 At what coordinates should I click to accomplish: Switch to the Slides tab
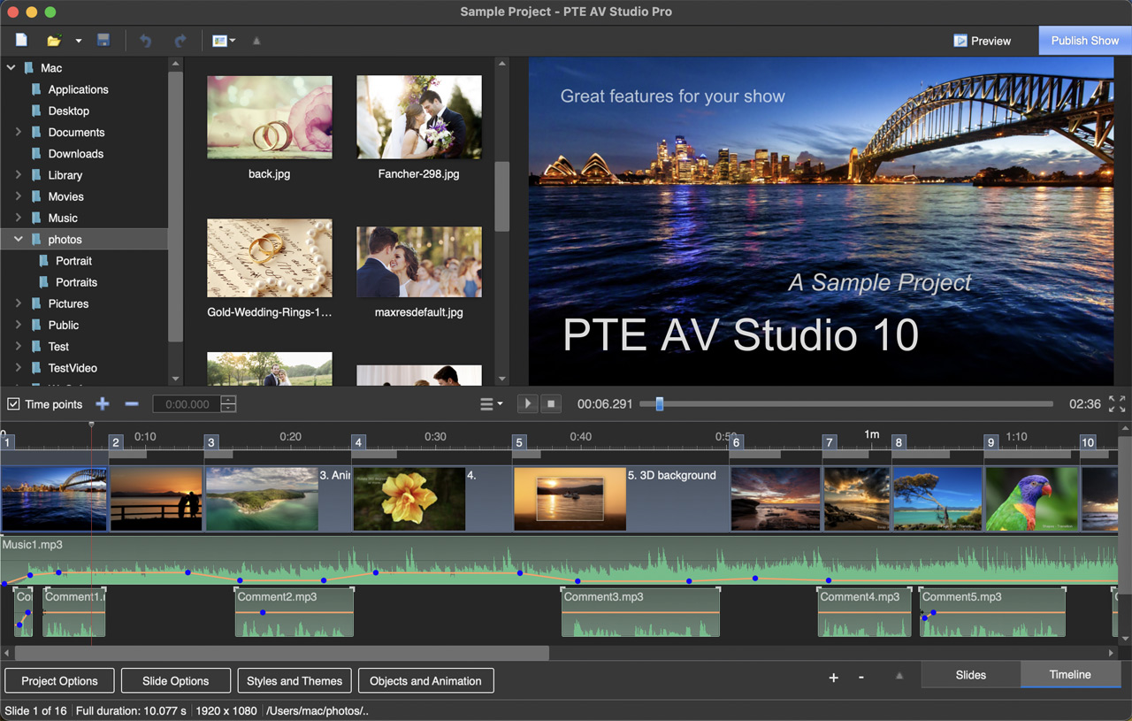(970, 675)
